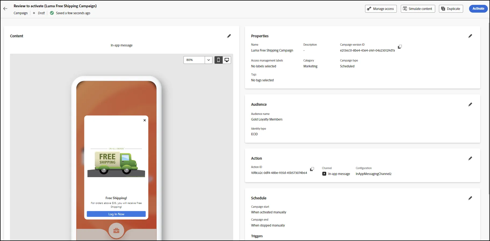
Task: Copy the Campaign version ID
Action: coord(400,47)
